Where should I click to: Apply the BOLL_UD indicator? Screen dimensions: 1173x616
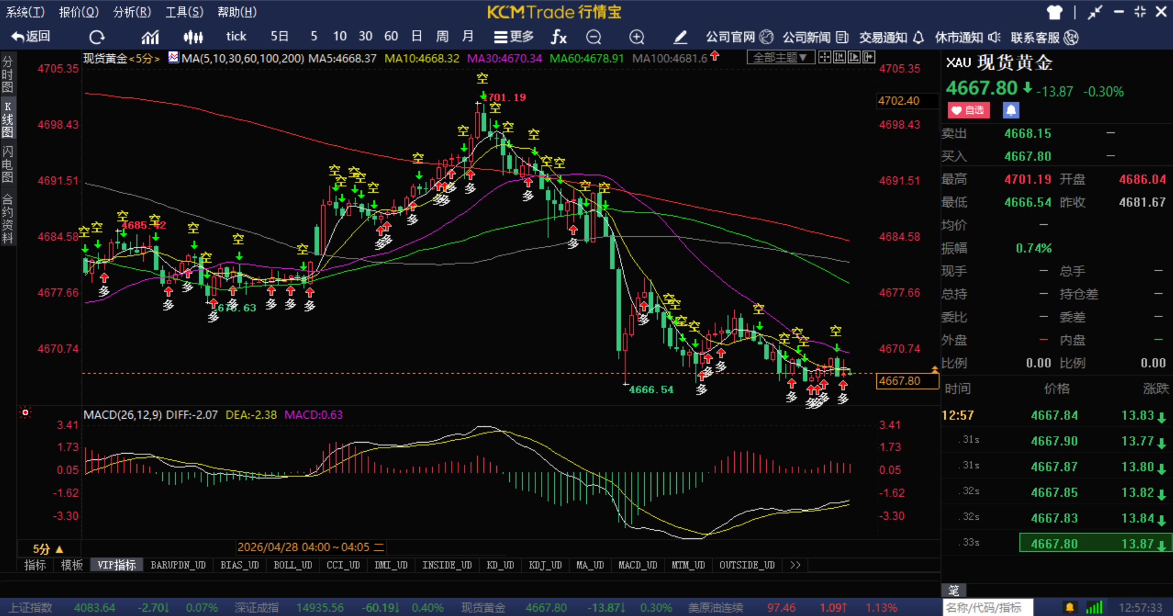pos(292,565)
